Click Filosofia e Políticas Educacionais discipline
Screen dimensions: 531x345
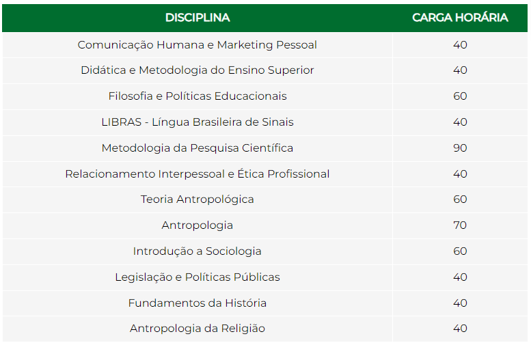pos(197,96)
